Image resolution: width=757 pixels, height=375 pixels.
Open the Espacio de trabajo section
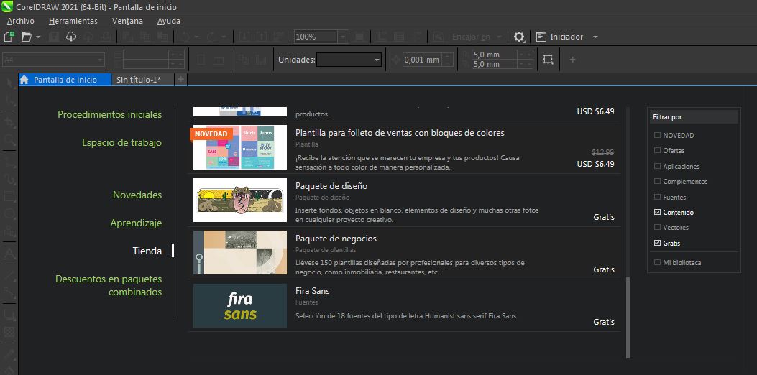[121, 142]
